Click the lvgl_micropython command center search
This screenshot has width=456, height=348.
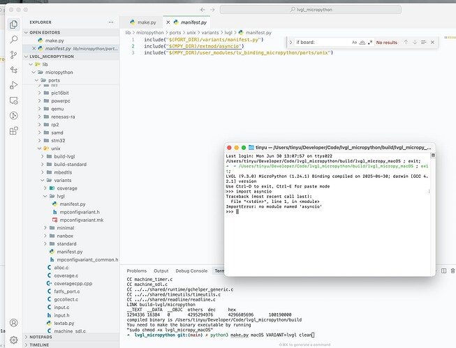pyautogui.click(x=311, y=10)
